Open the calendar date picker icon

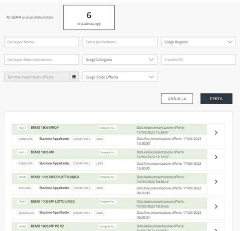74,77
